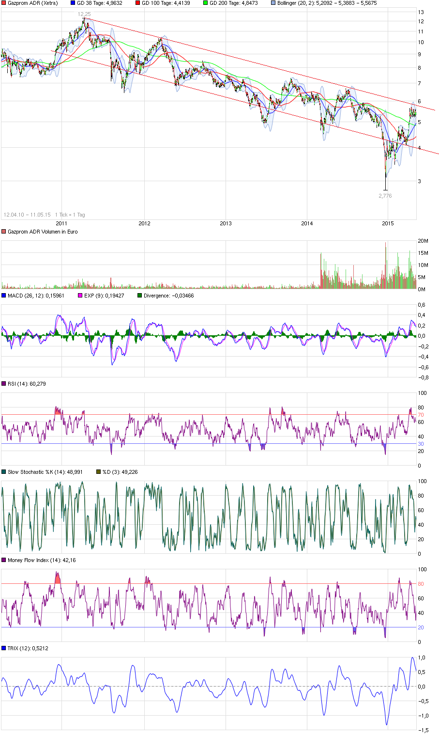439x735 pixels.
Task: Click the purple RSI (14) legend swatch
Action: 4,384
